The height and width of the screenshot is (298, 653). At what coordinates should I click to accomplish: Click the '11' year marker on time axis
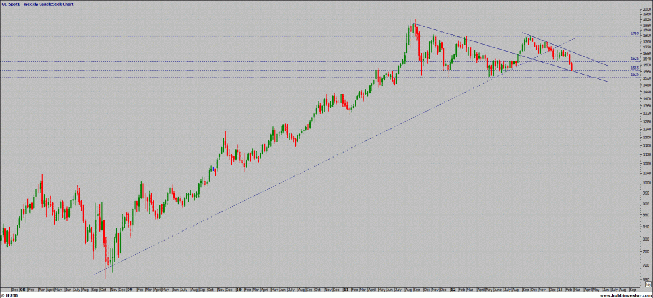click(344, 288)
